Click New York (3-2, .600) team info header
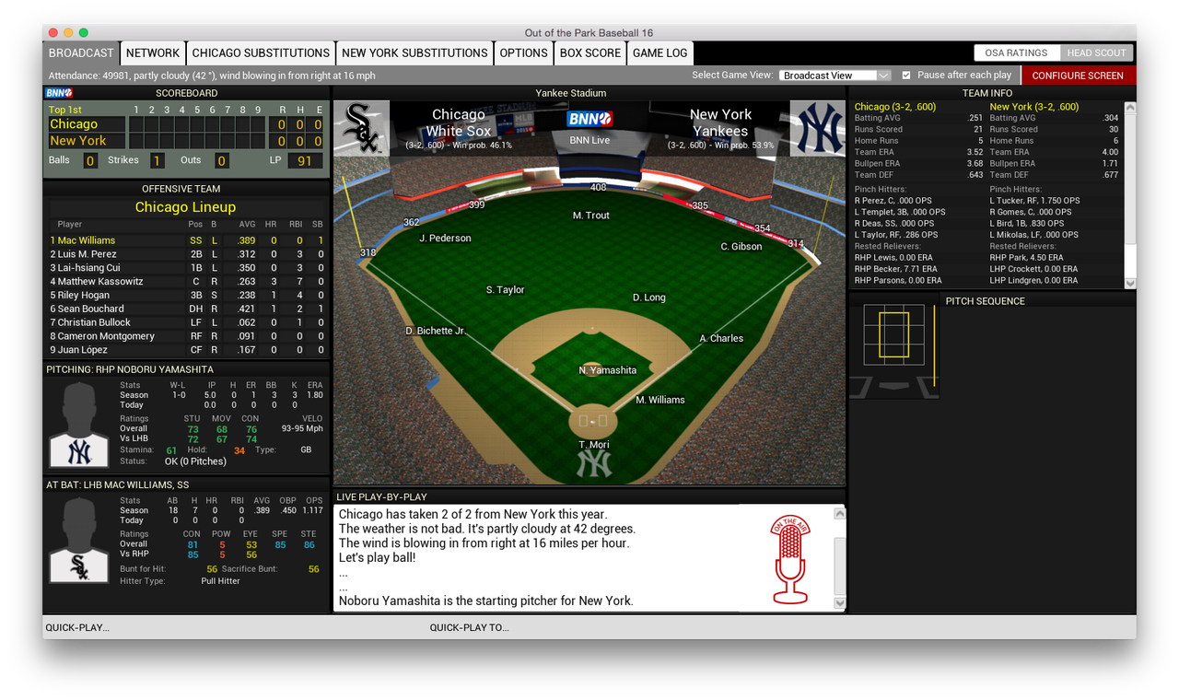Image resolution: width=1179 pixels, height=700 pixels. [x=1034, y=107]
